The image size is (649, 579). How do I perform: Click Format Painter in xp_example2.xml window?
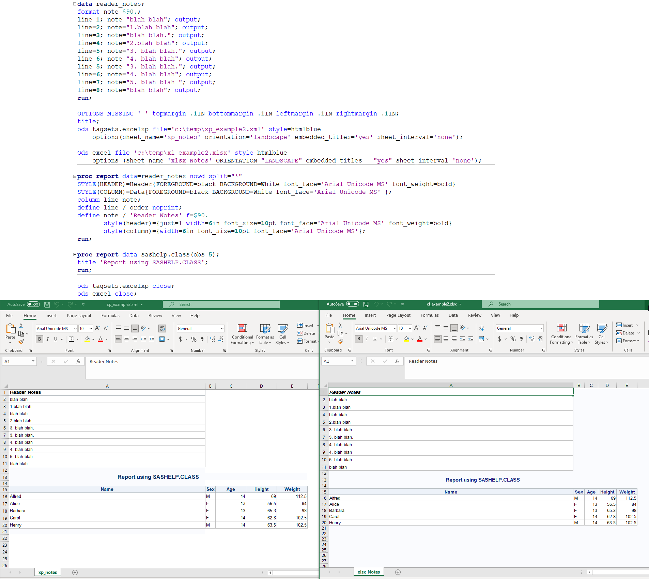tap(21, 342)
